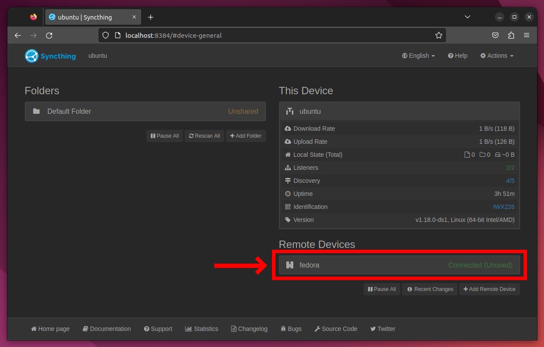The height and width of the screenshot is (347, 544).
Task: Open the Actions dropdown menu
Action: (497, 56)
